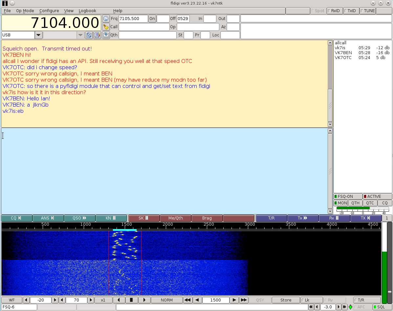Click the Call input field
This screenshot has height=311, width=393.
144,27
